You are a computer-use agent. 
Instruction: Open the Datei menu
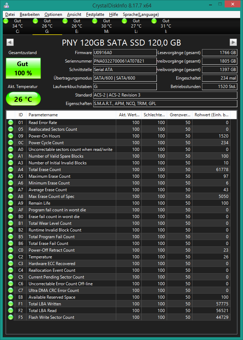(10, 14)
